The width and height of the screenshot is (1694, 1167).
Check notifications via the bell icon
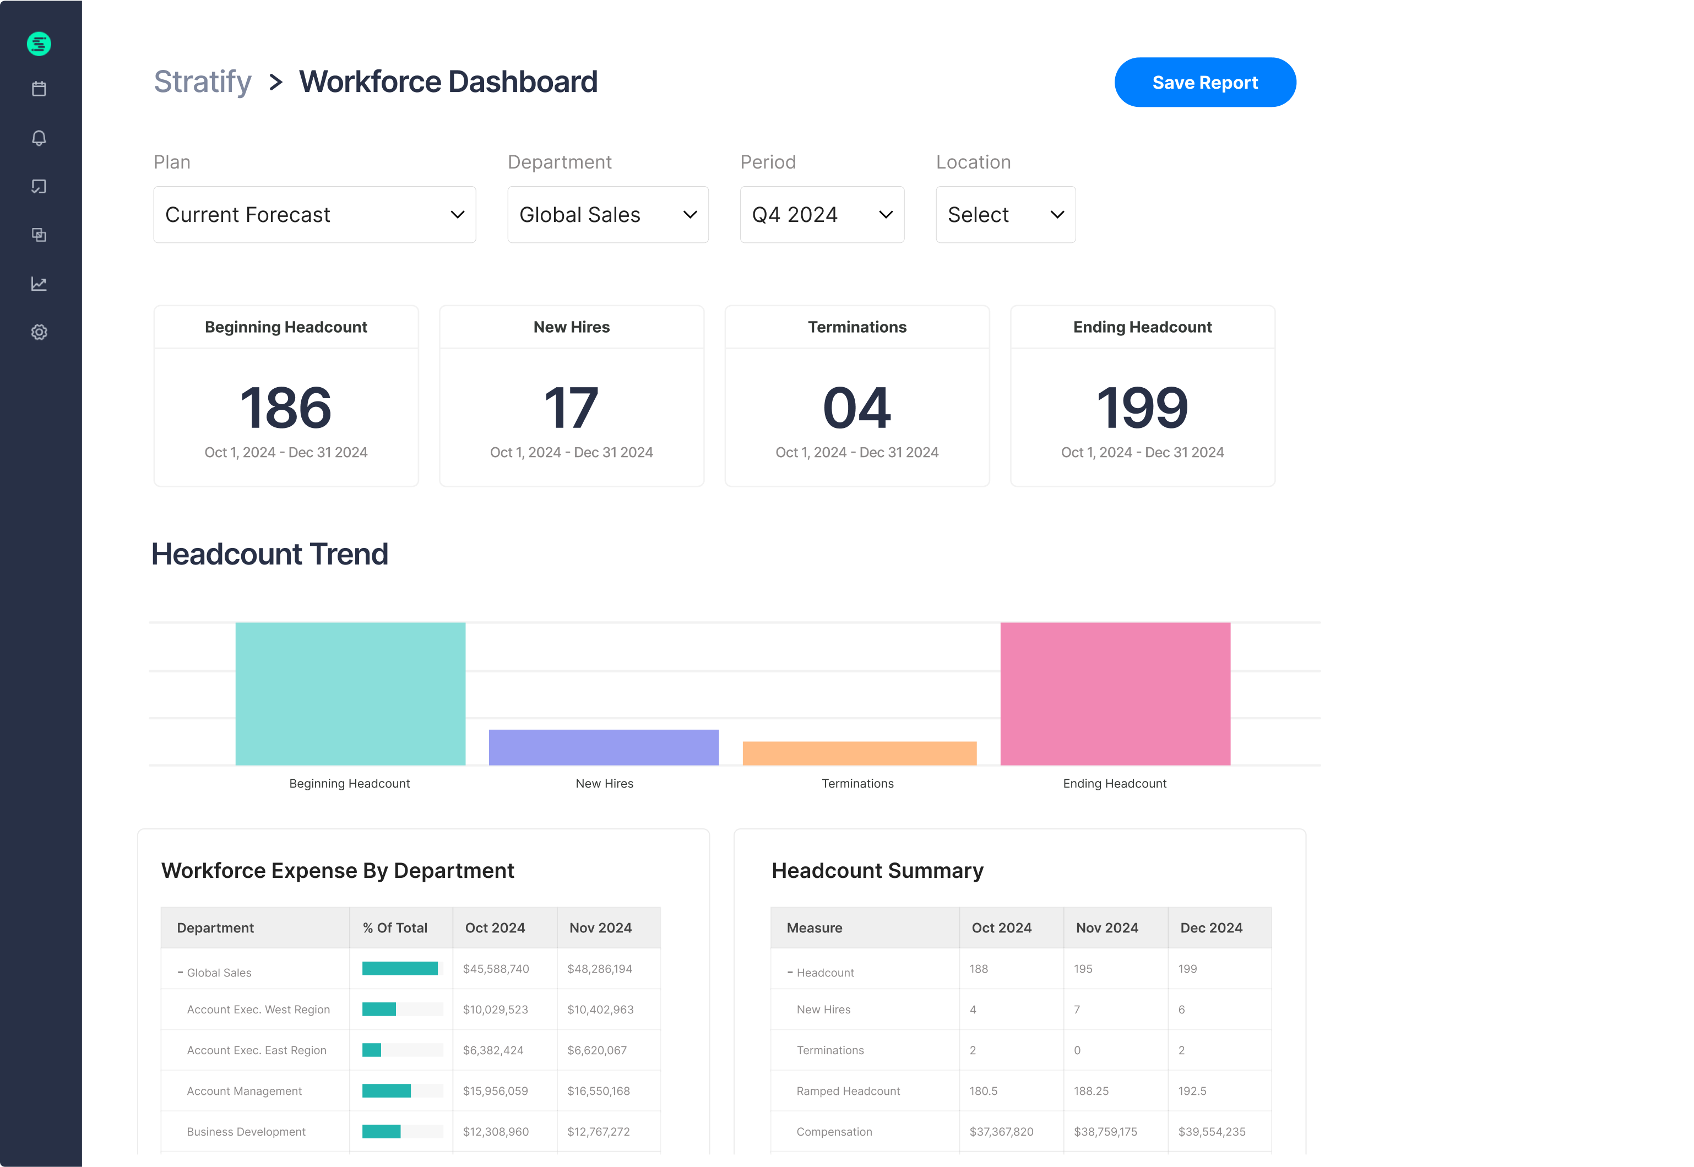point(40,138)
